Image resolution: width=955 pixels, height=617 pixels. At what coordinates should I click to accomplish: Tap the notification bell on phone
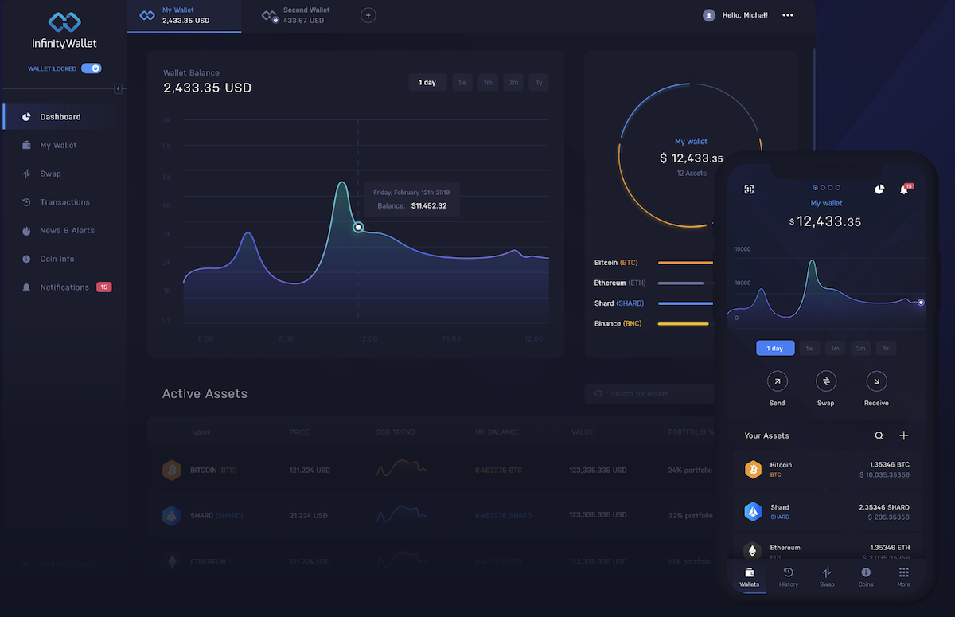(x=904, y=189)
